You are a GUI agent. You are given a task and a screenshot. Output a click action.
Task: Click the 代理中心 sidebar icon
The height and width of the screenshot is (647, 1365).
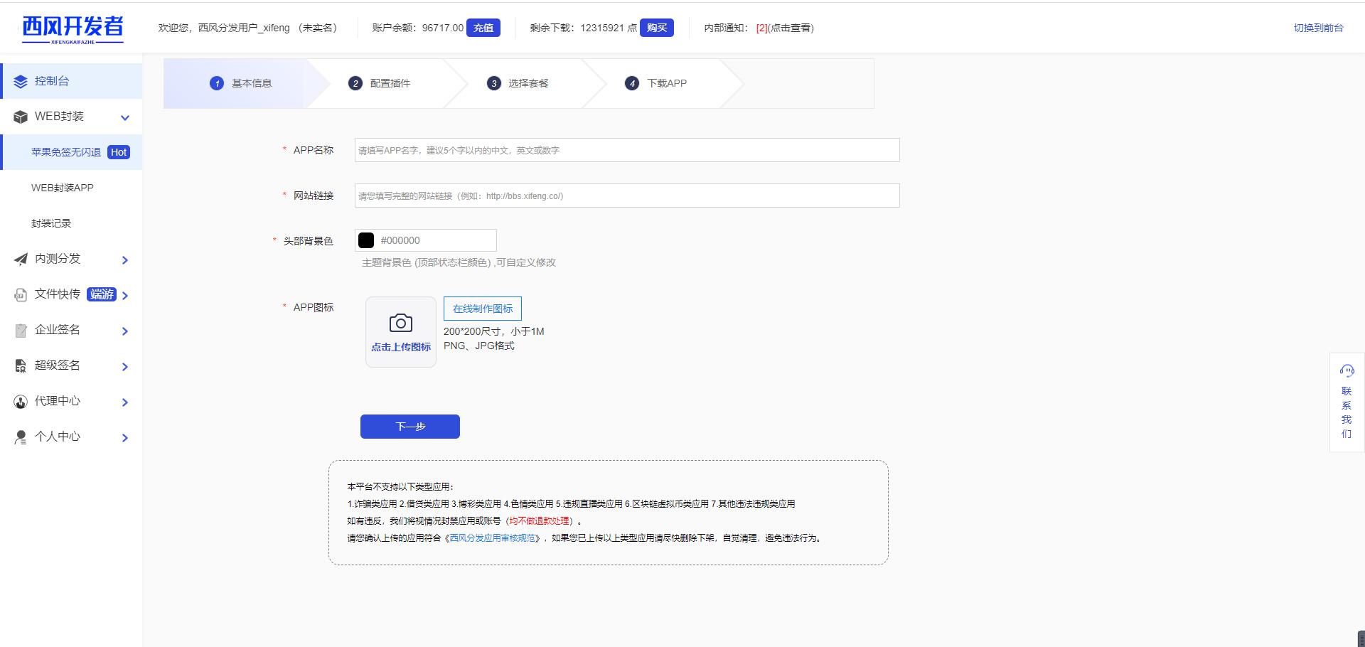21,402
